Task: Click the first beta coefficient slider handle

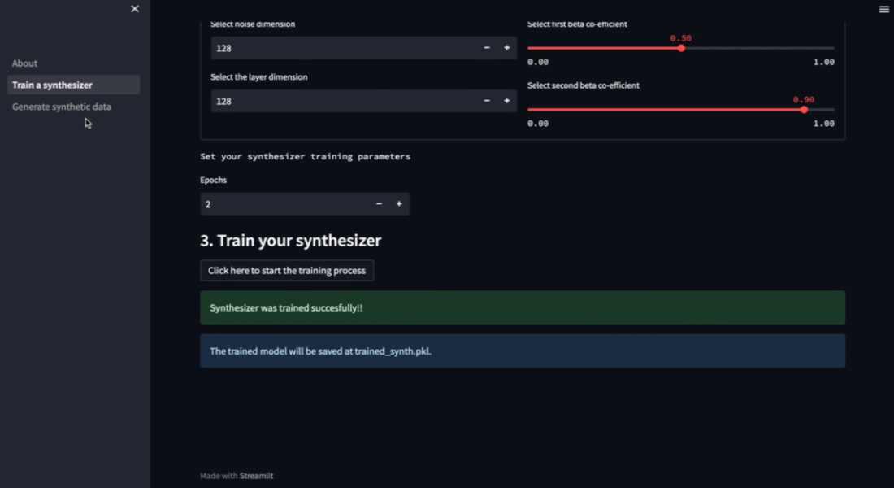Action: [681, 48]
